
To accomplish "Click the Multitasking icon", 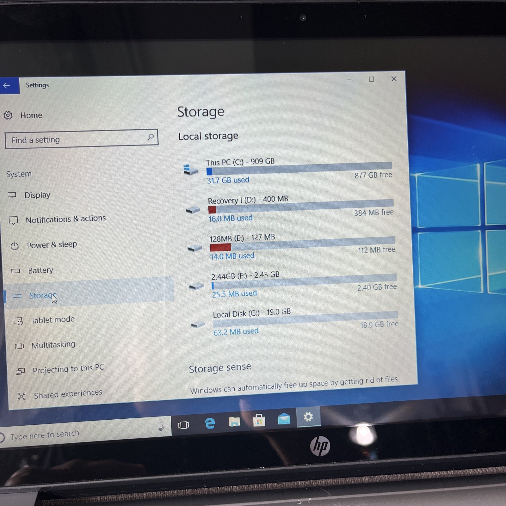I will 19,346.
